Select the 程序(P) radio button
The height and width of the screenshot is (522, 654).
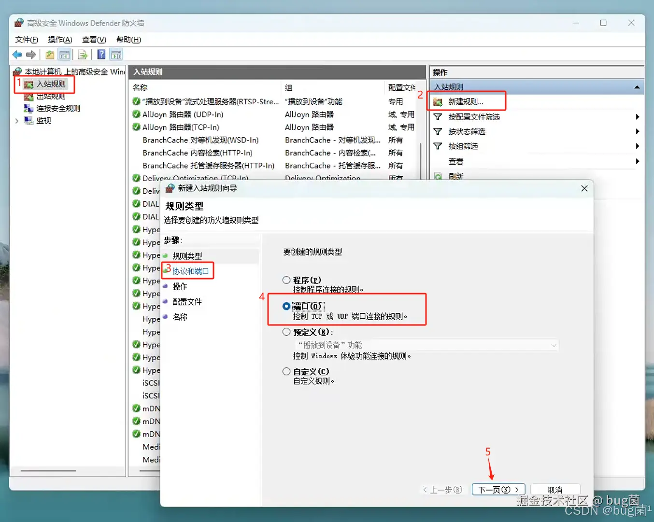286,280
